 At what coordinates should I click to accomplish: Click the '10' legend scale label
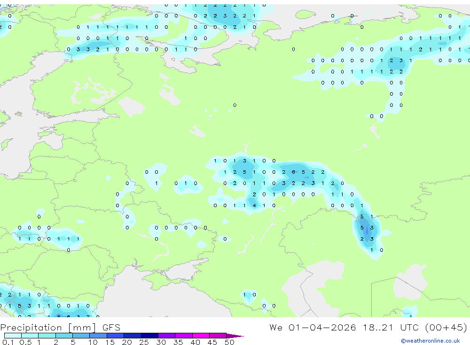pyautogui.click(x=93, y=342)
